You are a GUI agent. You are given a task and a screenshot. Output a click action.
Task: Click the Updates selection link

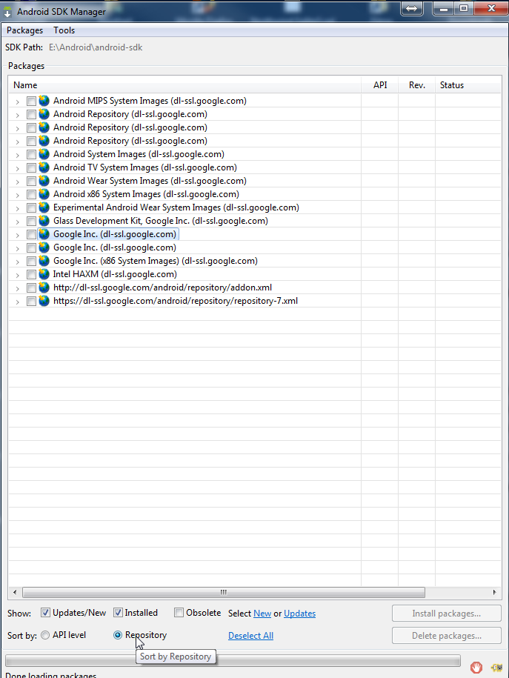pyautogui.click(x=299, y=614)
